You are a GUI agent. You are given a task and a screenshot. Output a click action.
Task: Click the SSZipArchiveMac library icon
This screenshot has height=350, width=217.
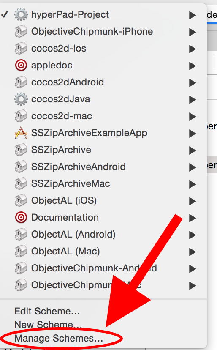click(21, 184)
